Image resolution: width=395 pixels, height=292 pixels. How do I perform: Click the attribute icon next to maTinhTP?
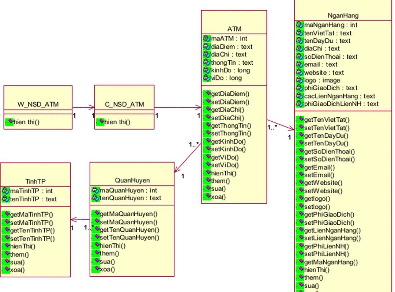click(5, 191)
